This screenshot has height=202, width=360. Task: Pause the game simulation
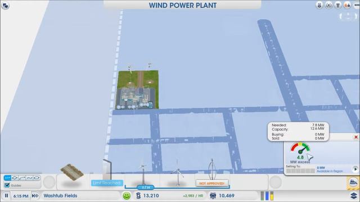pyautogui.click(x=6, y=196)
